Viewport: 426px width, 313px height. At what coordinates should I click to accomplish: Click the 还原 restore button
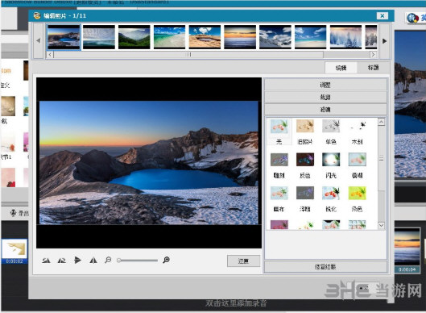point(243,261)
